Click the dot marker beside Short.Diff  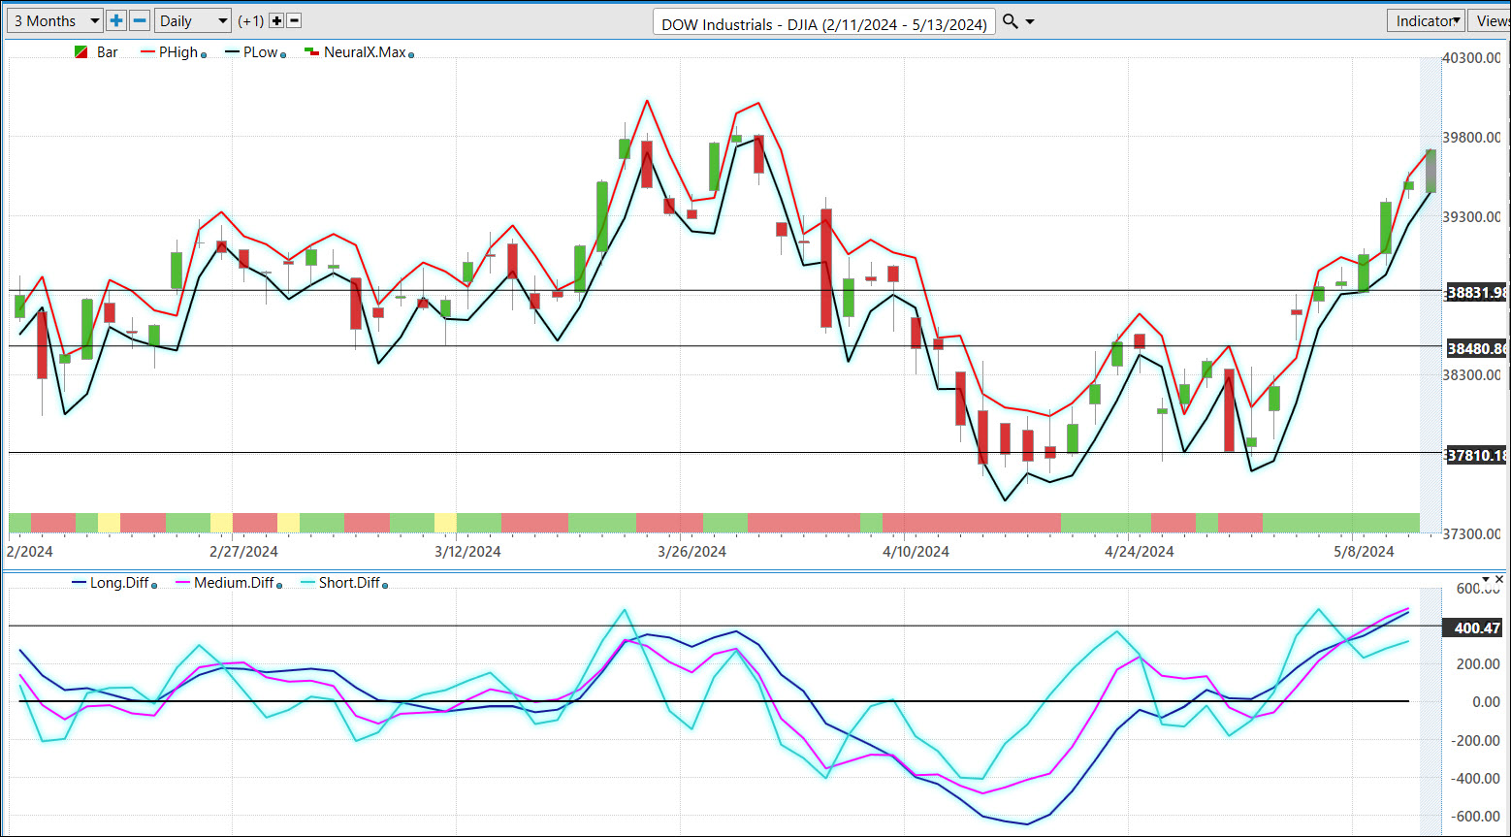click(385, 586)
